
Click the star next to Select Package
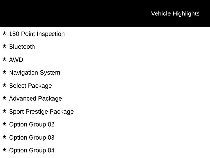(4, 85)
